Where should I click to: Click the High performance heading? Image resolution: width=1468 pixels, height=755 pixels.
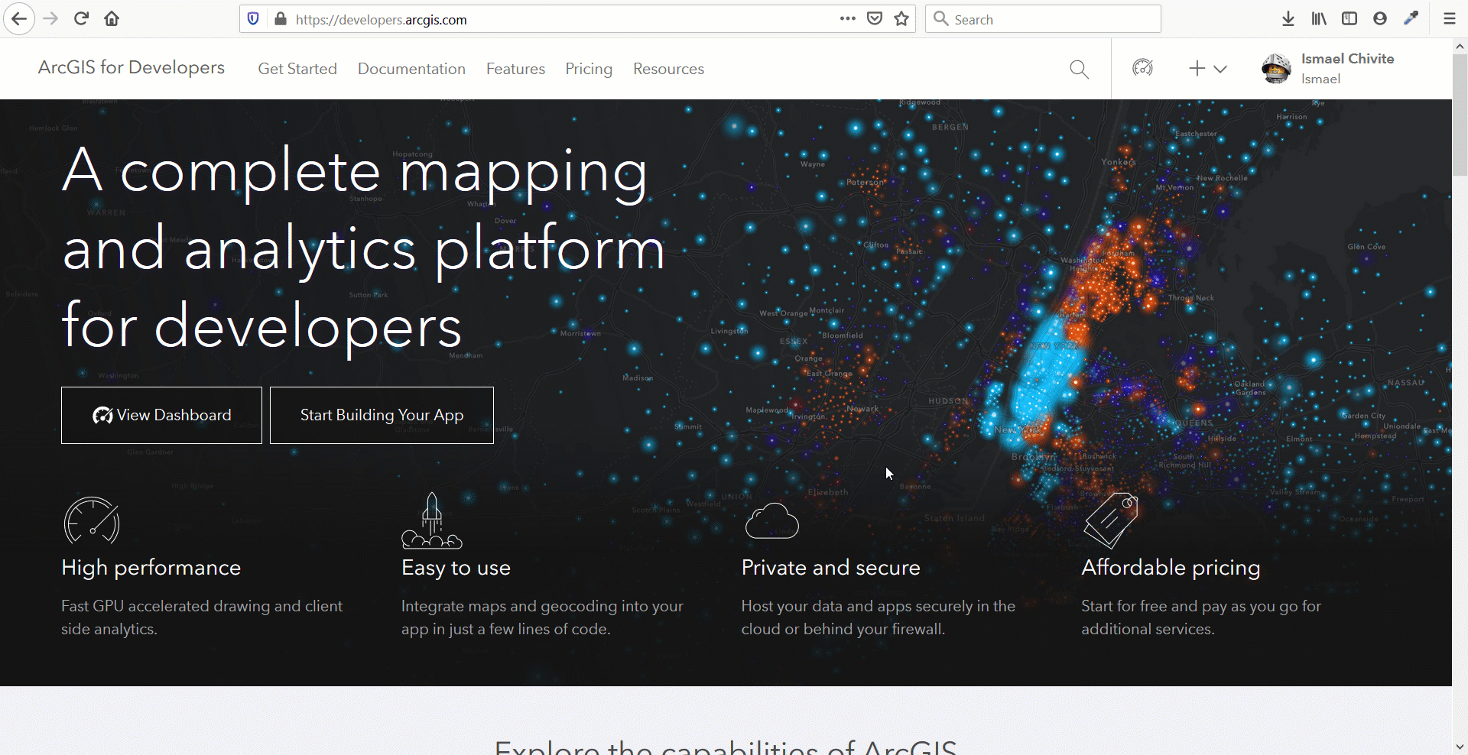151,568
